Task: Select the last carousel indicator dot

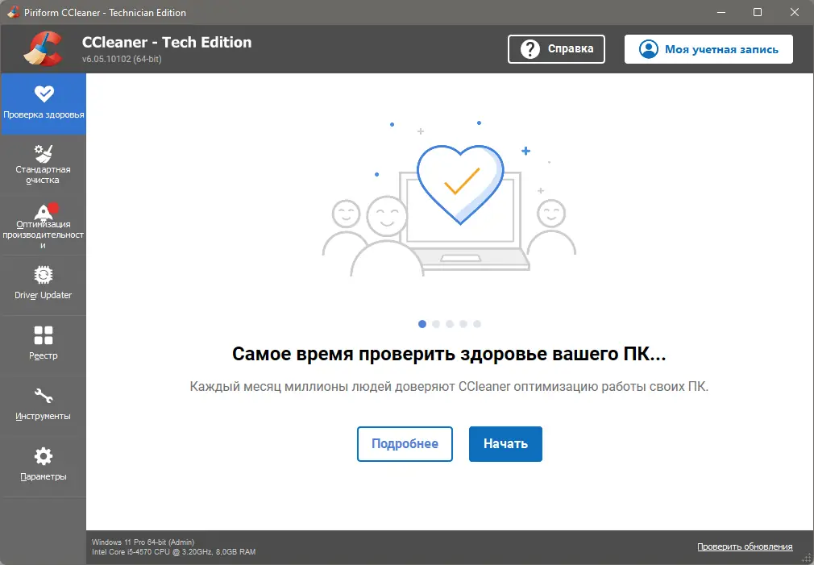Action: click(x=477, y=323)
